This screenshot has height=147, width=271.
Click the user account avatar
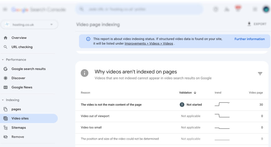pos(265,9)
